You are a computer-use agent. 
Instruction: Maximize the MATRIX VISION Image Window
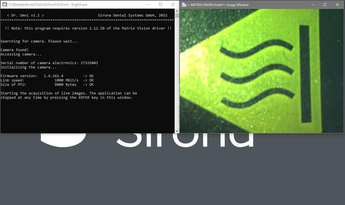pos(325,5)
